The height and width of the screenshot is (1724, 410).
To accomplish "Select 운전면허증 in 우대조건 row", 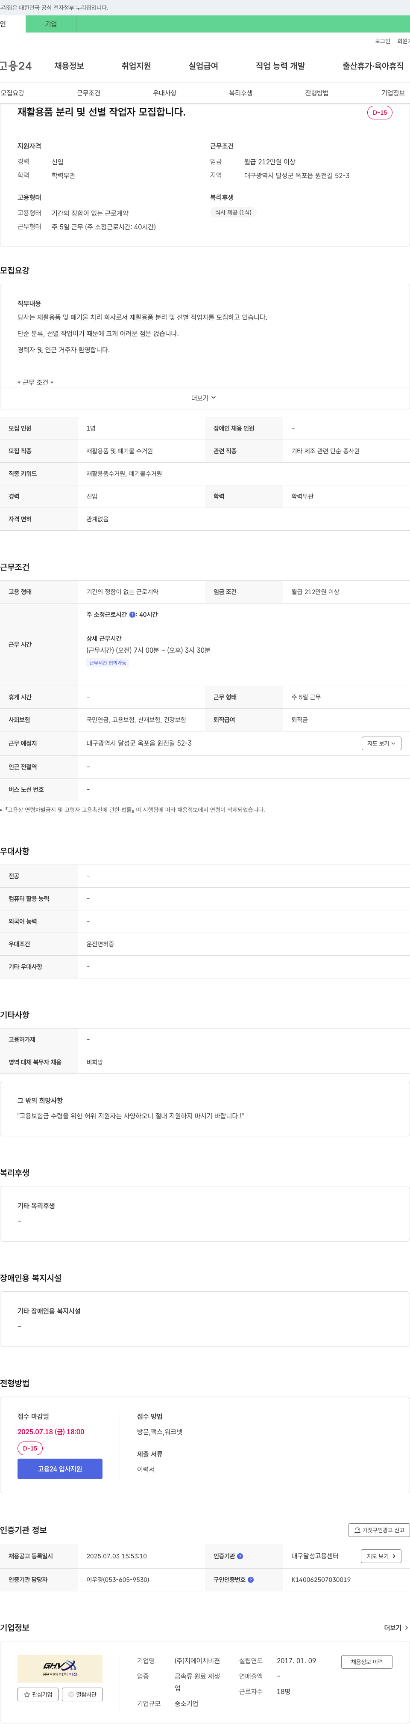I will pyautogui.click(x=100, y=944).
